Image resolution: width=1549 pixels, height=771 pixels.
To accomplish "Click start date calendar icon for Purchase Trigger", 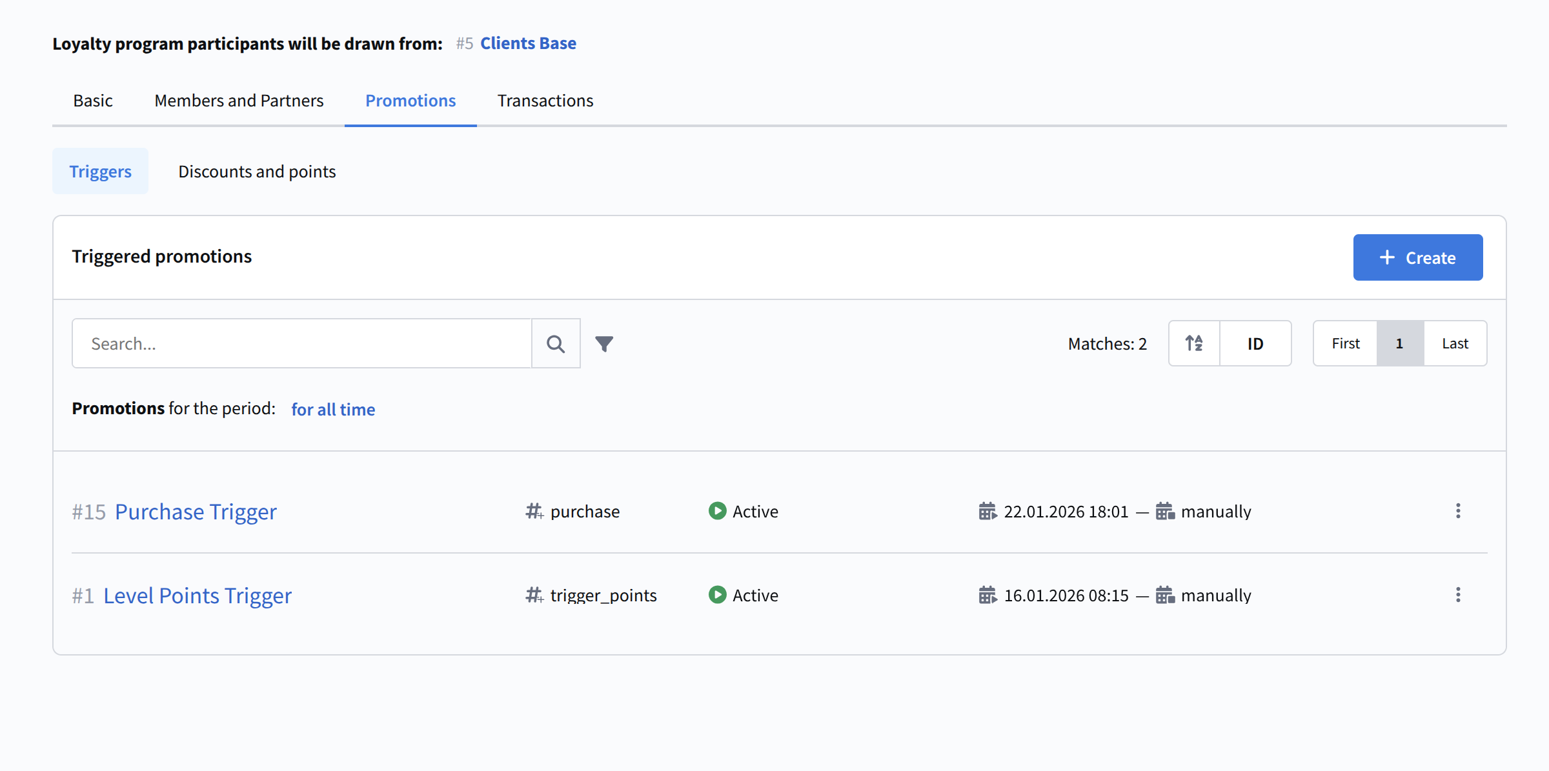I will [987, 512].
